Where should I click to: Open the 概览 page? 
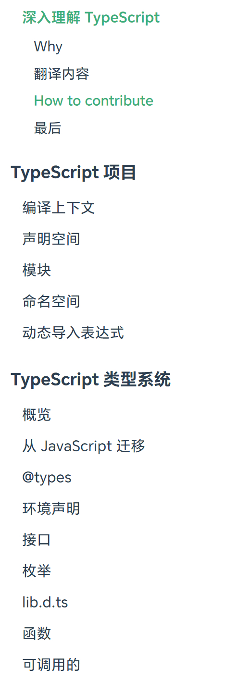37,415
